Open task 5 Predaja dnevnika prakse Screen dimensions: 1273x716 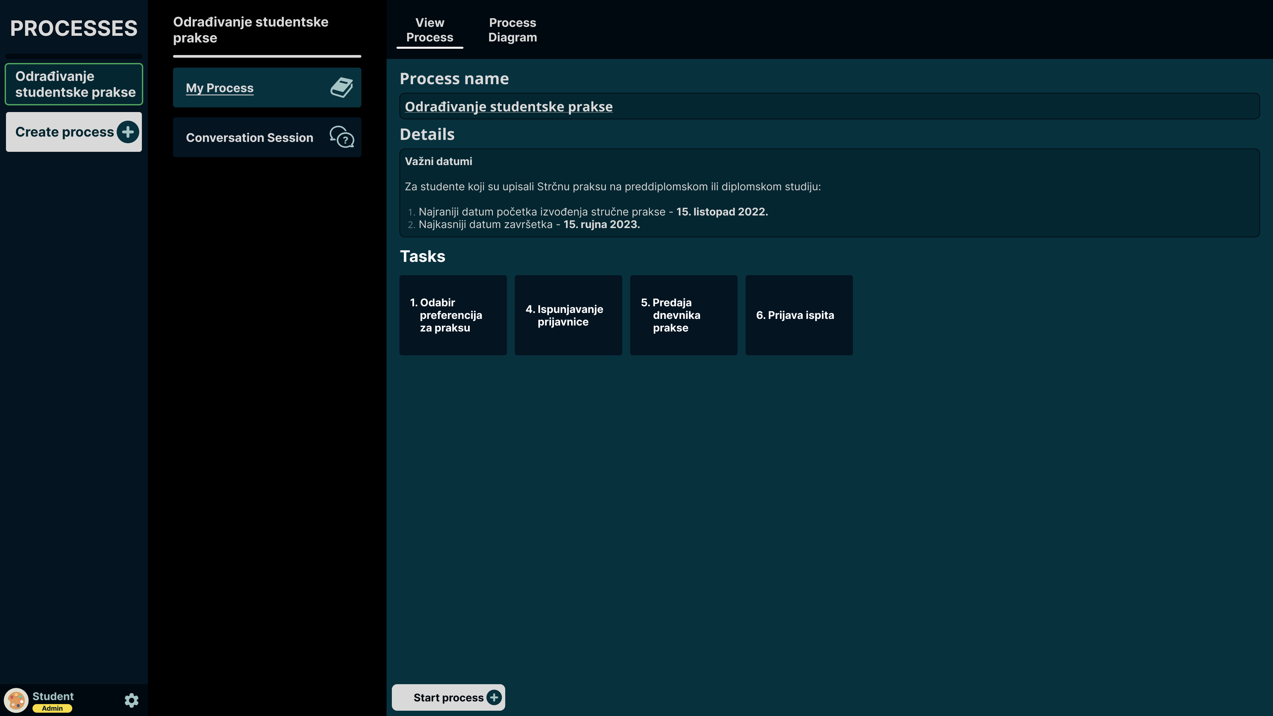[684, 315]
